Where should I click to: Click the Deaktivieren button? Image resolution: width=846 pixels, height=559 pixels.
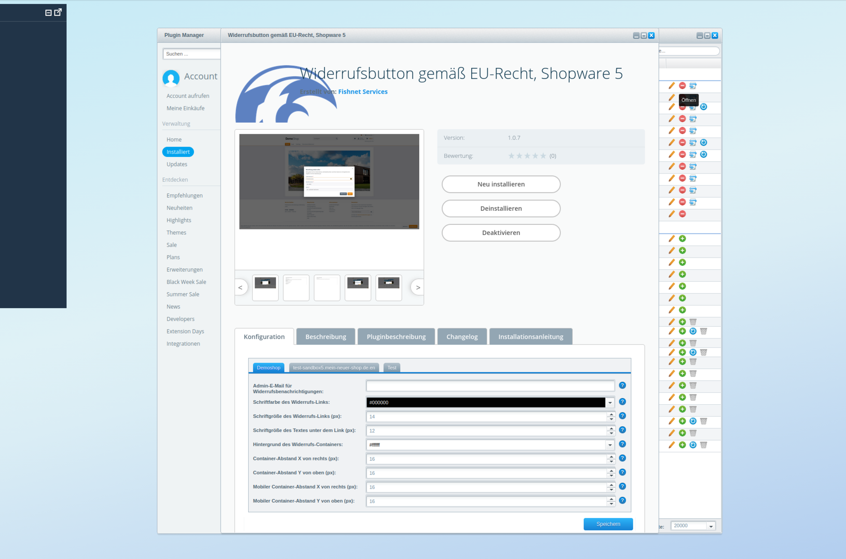coord(501,233)
